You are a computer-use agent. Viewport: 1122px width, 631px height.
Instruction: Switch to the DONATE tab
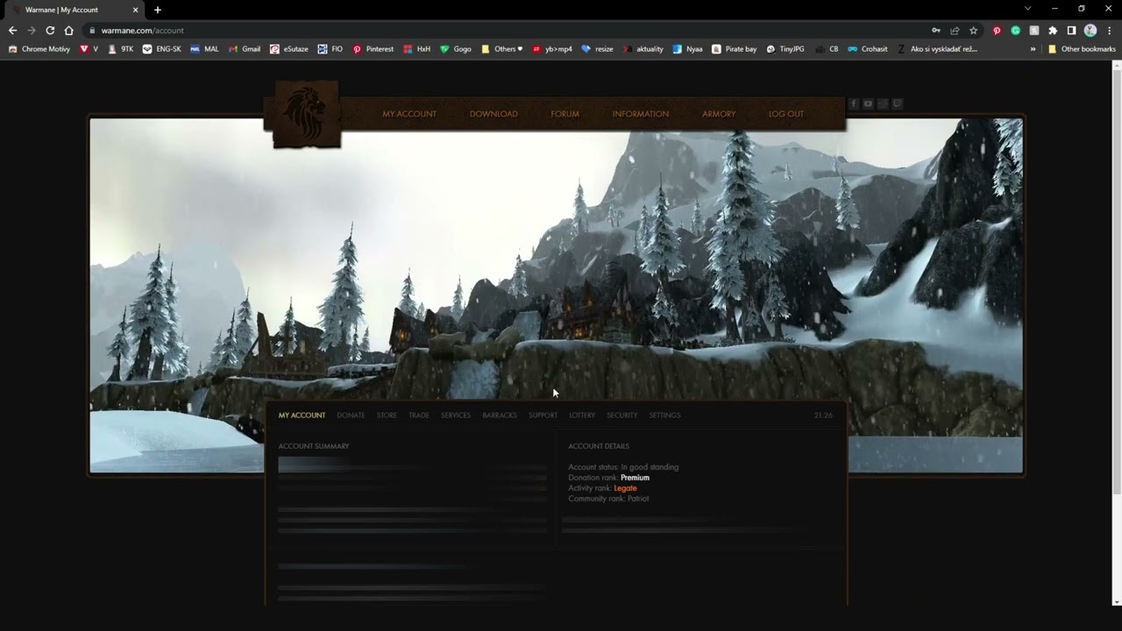351,415
